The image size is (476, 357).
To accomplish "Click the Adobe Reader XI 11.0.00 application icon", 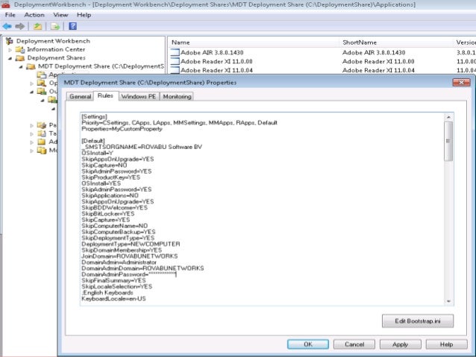I will click(175, 61).
